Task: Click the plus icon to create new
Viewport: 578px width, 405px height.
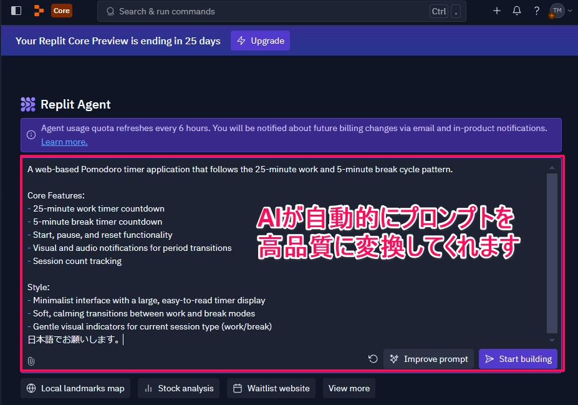Action: [x=496, y=11]
